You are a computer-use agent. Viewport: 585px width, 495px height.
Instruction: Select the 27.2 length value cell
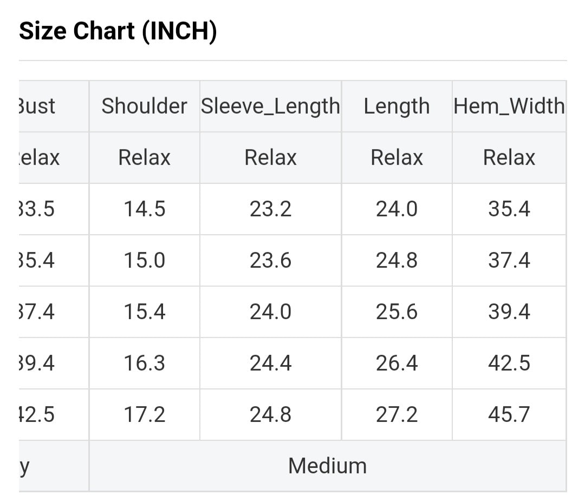point(396,414)
